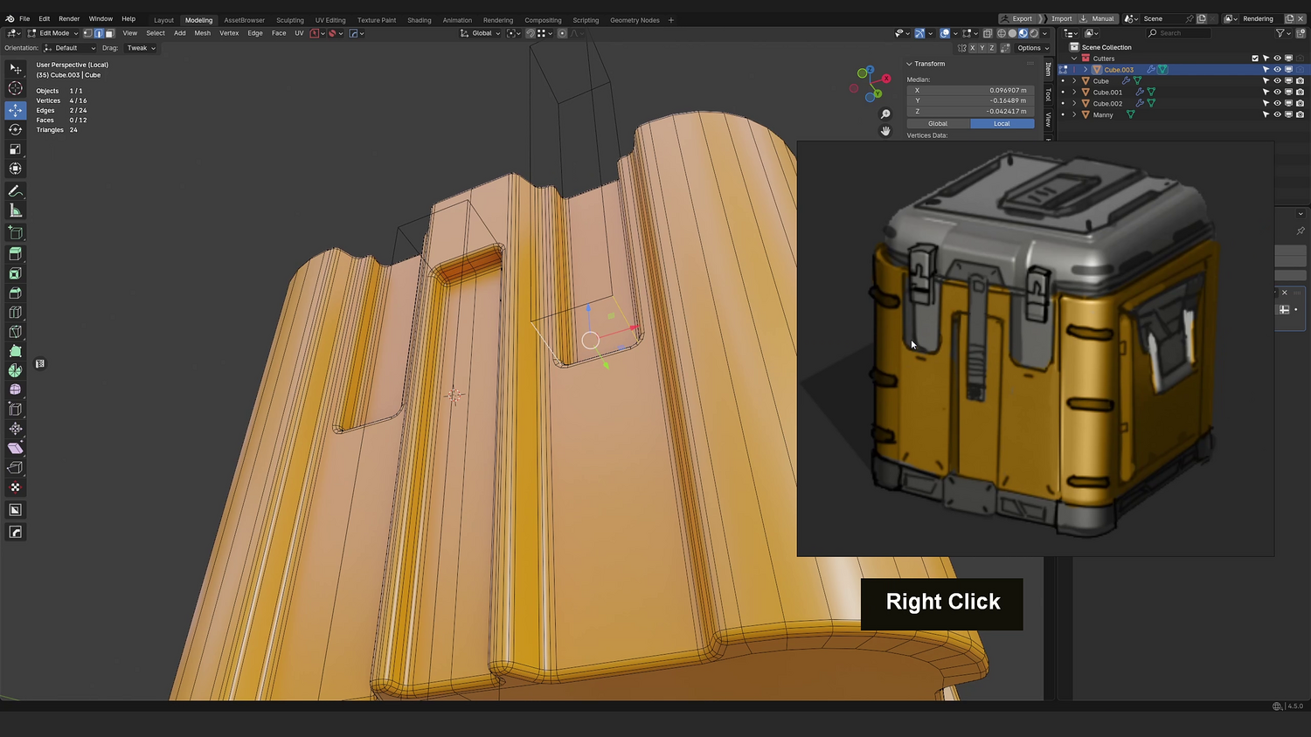Toggle proportional editing in header
Image resolution: width=1311 pixels, height=737 pixels.
pos(562,33)
